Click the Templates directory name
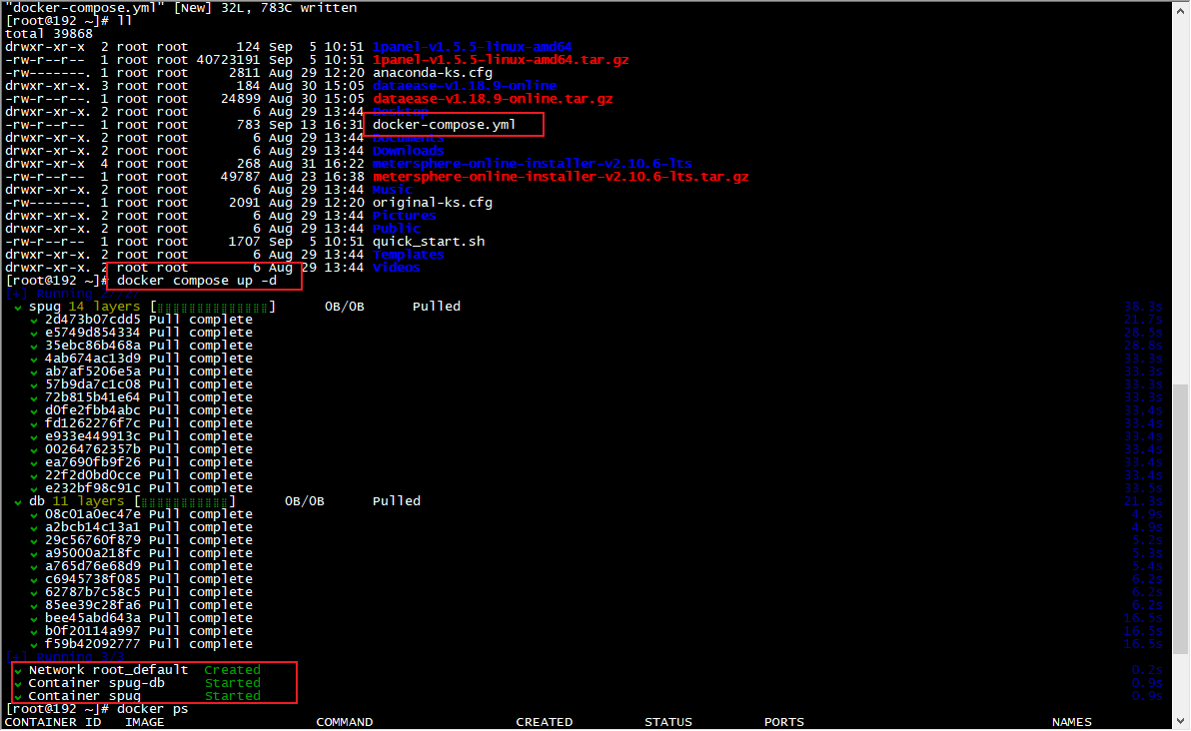Screen dimensions: 1191x731 pyautogui.click(x=408, y=255)
